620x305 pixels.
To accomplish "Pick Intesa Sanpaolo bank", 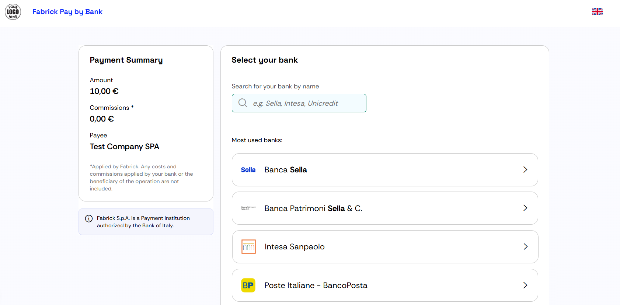I will (x=385, y=247).
